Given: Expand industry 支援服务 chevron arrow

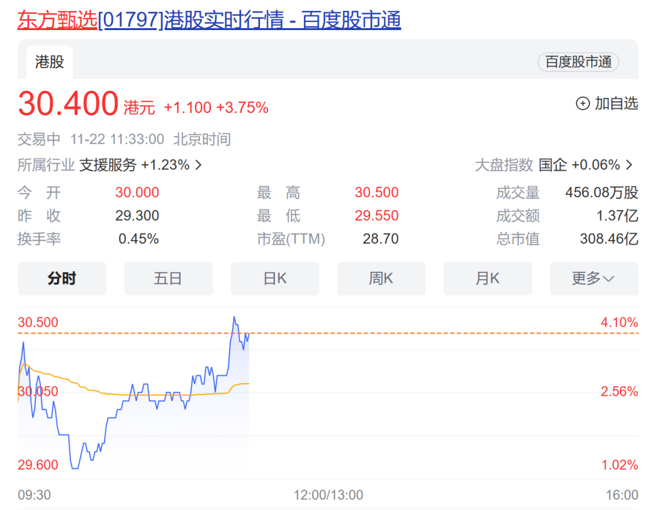Looking at the screenshot, I should pyautogui.click(x=199, y=165).
